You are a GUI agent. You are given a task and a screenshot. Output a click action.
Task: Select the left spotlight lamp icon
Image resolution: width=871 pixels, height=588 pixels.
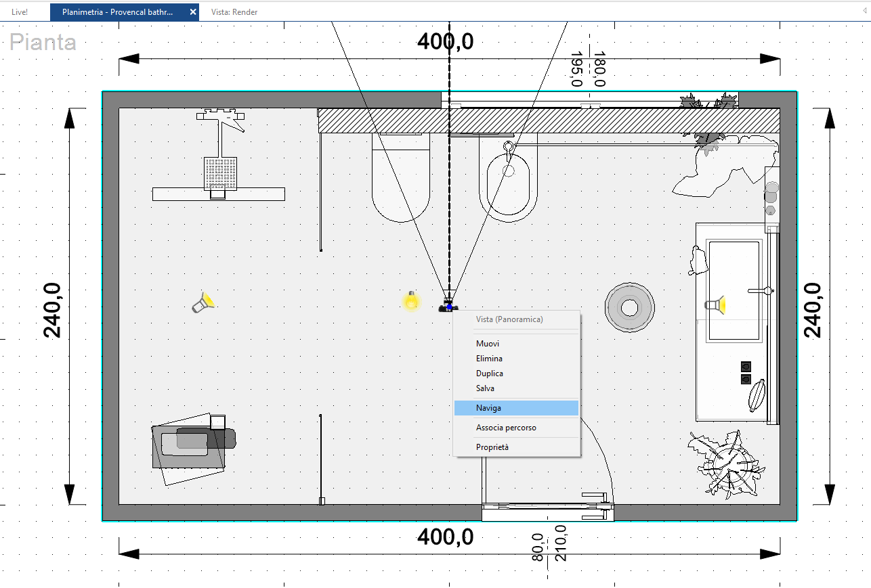203,302
